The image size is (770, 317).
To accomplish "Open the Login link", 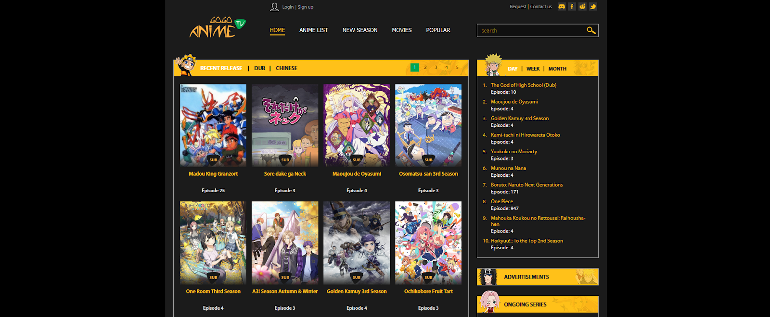I will 288,7.
